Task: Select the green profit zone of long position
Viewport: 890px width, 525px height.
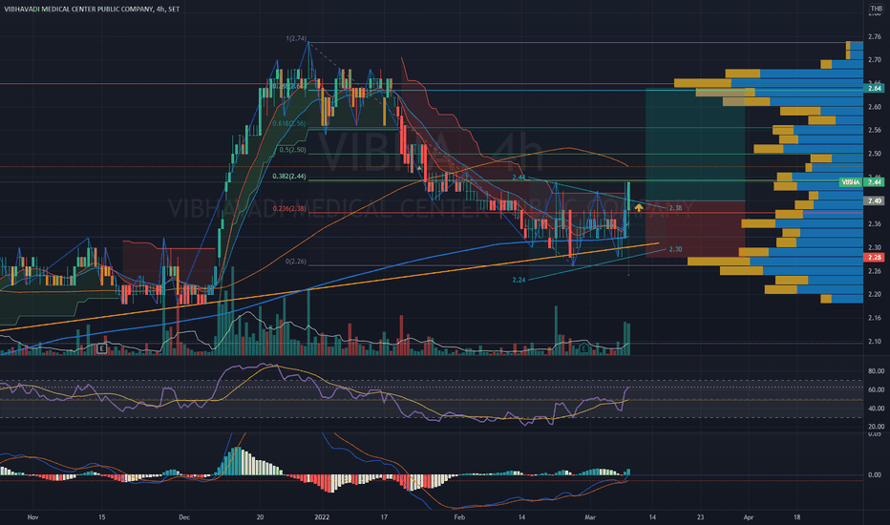Action: coord(695,145)
